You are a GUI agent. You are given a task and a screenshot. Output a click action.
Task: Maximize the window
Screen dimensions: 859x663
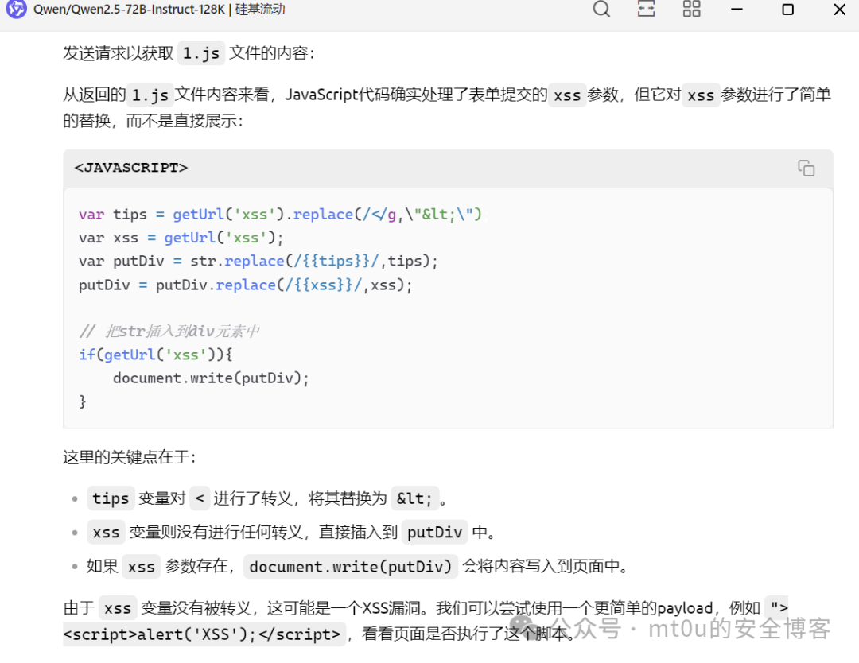pyautogui.click(x=787, y=10)
